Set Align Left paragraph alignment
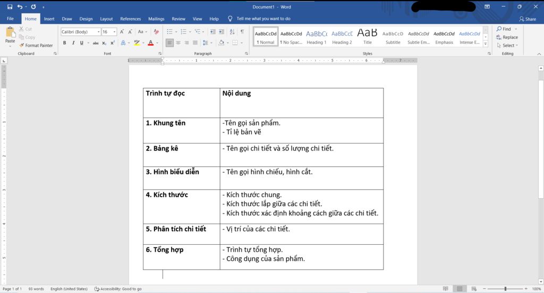The image size is (544, 293). 169,43
